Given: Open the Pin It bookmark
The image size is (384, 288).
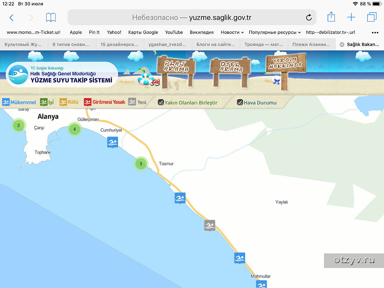Looking at the screenshot, I should (94, 32).
